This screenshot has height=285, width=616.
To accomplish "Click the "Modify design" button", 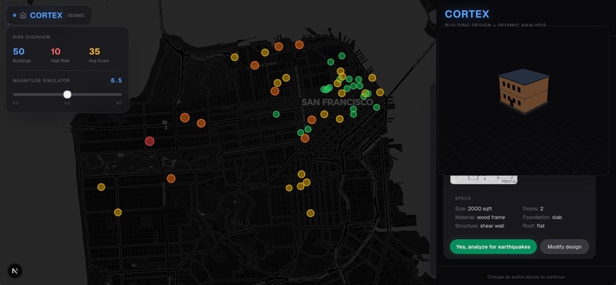I will tap(565, 247).
